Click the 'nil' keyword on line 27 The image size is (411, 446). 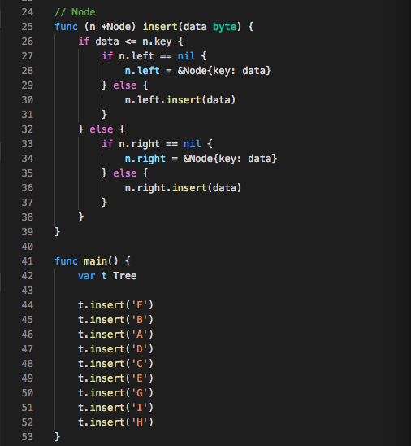tap(186, 56)
